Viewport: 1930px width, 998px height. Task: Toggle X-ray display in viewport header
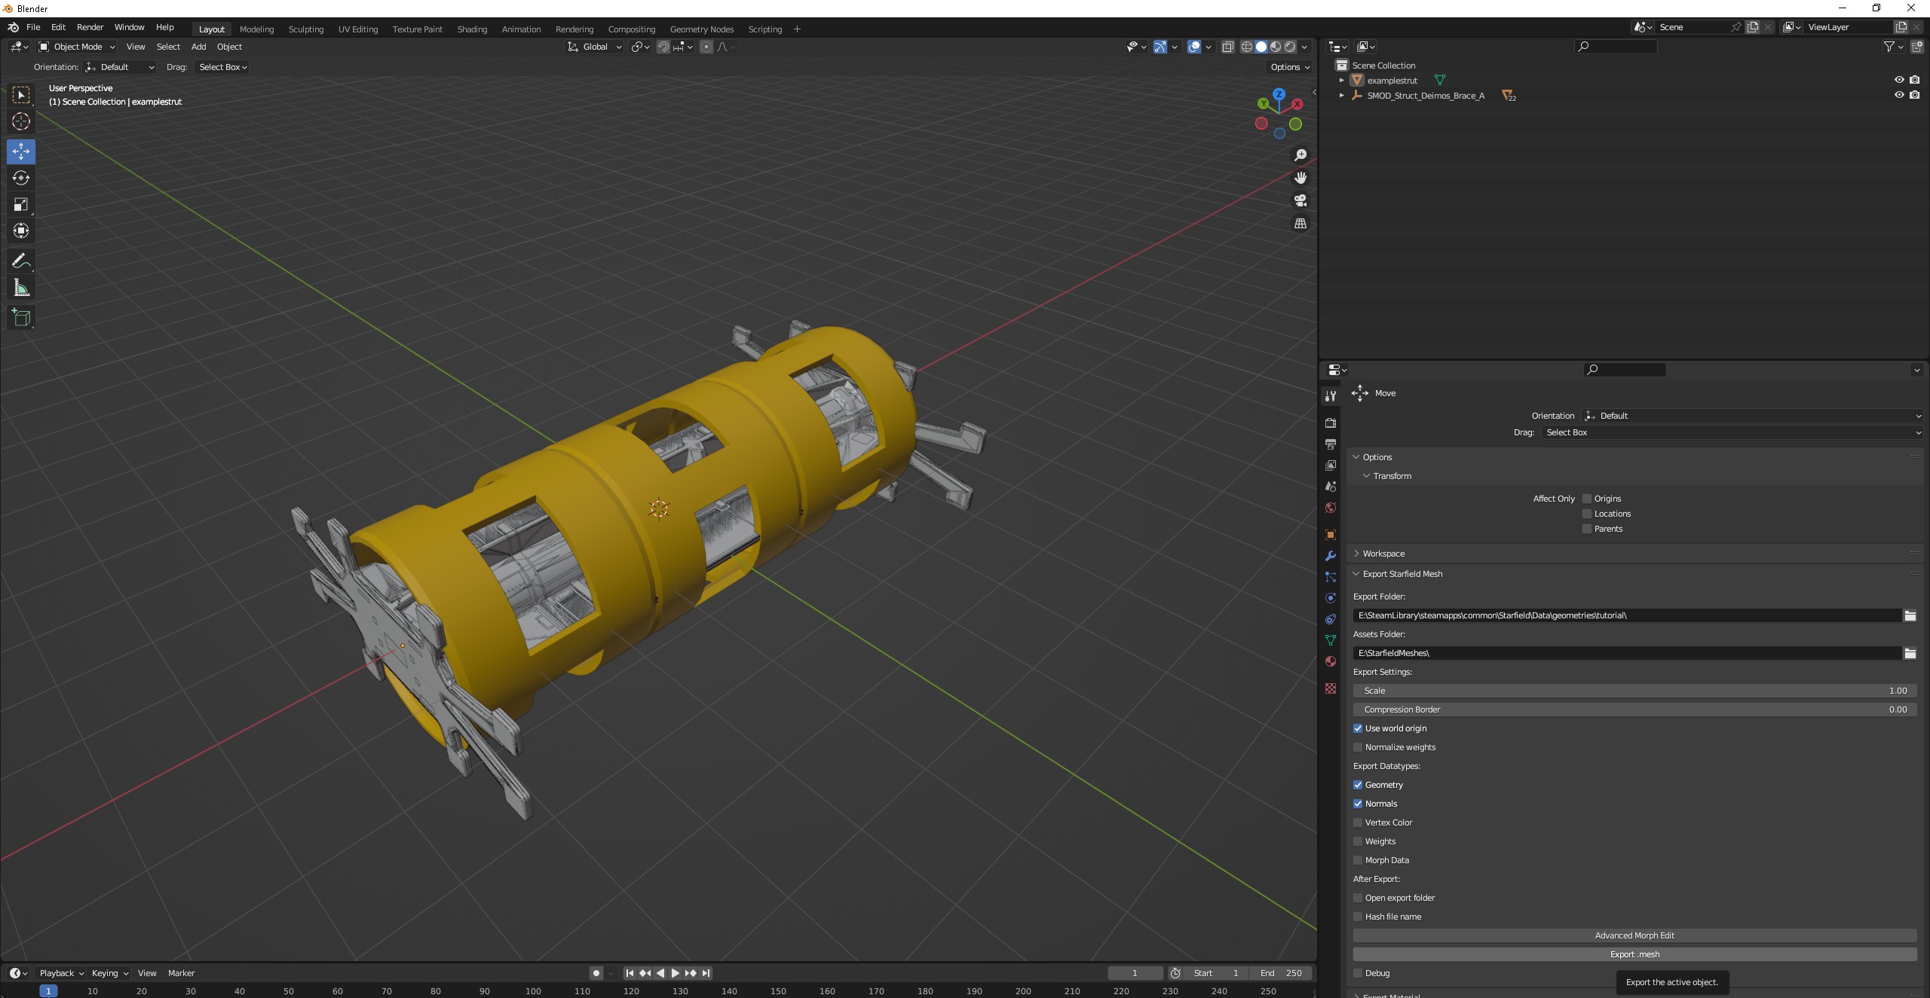tap(1227, 47)
